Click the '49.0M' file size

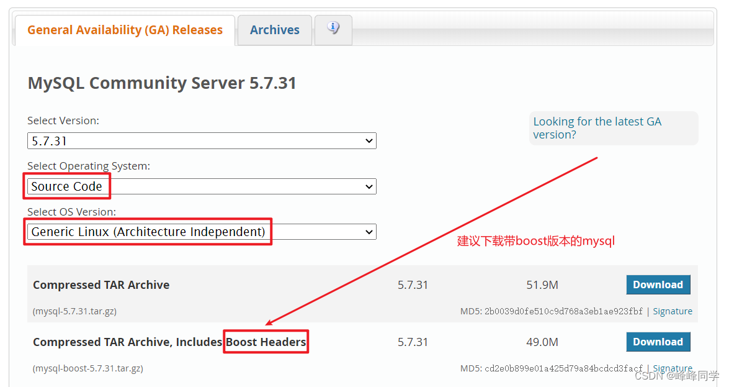[542, 342]
